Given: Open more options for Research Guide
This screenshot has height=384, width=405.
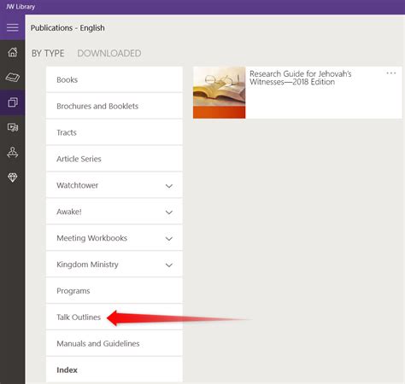Looking at the screenshot, I should point(391,73).
